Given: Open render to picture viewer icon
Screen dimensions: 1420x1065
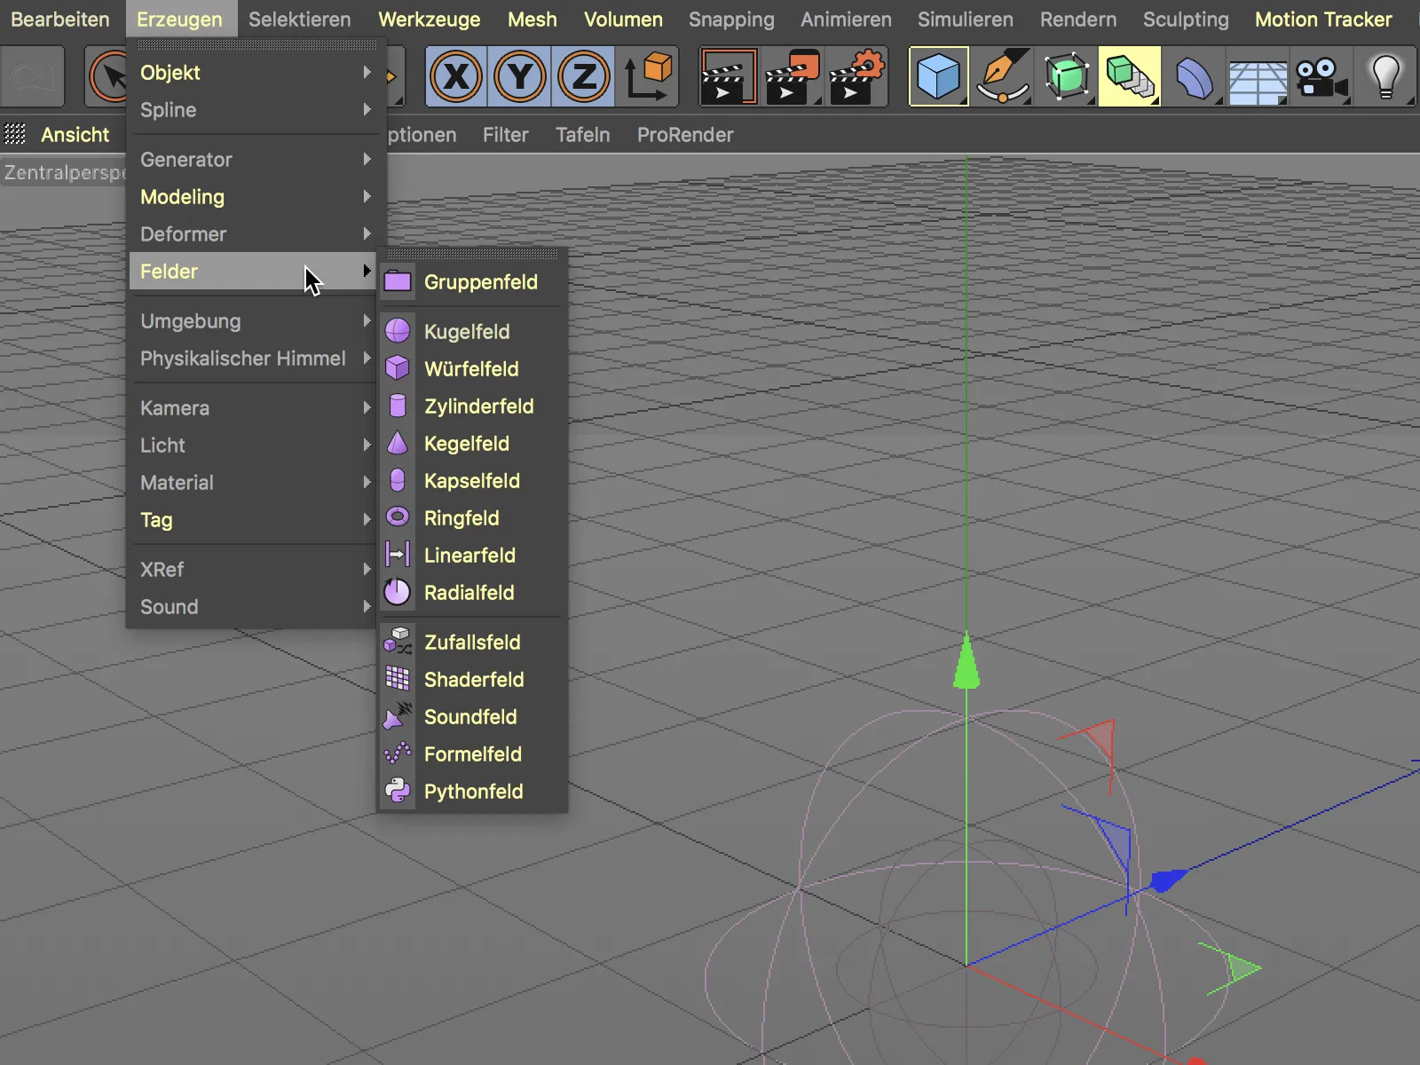Looking at the screenshot, I should pos(793,77).
